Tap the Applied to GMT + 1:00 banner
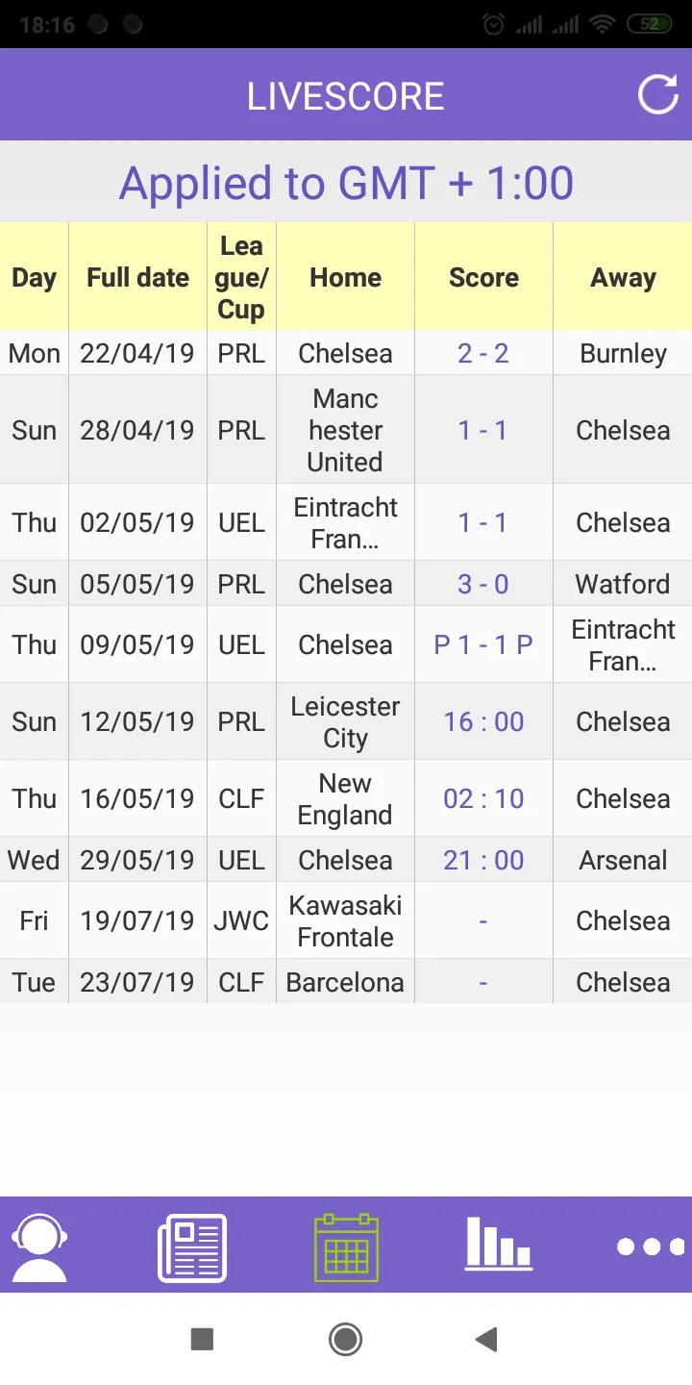 [346, 182]
